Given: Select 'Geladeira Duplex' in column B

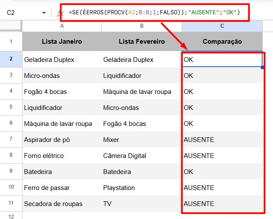Looking at the screenshot, I should [142, 59].
